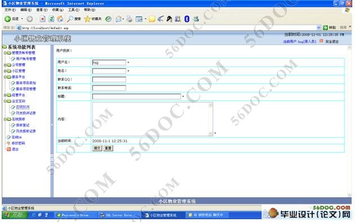The height and width of the screenshot is (222, 355).
Task: Open the 历史报修记录 link
Action: (x=26, y=131)
